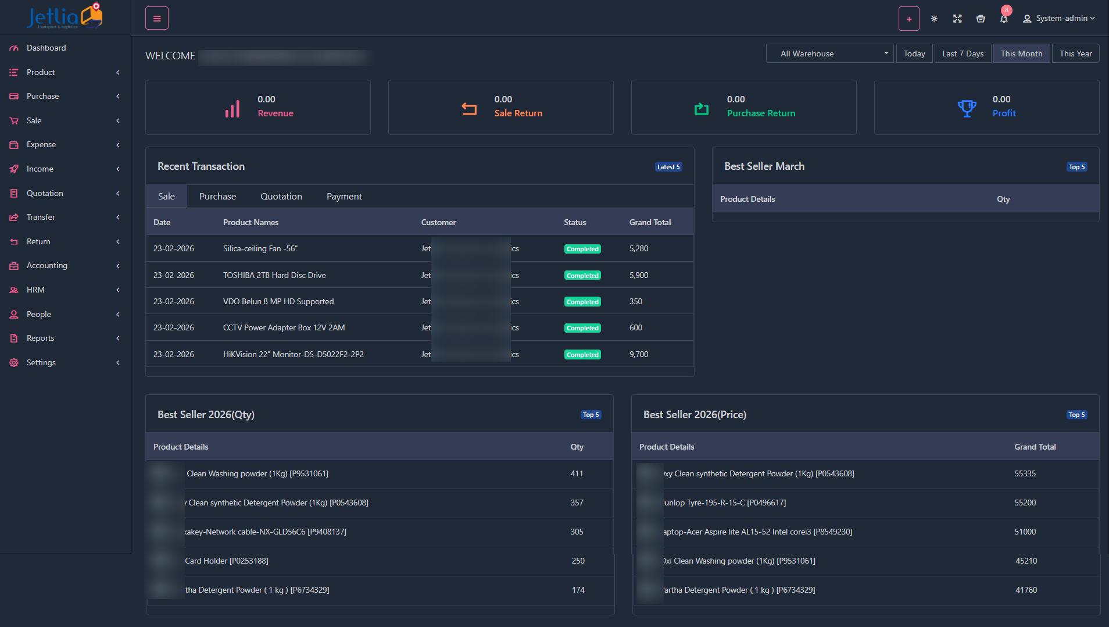Open the All Warehouse dropdown
1109x627 pixels.
(x=829, y=54)
